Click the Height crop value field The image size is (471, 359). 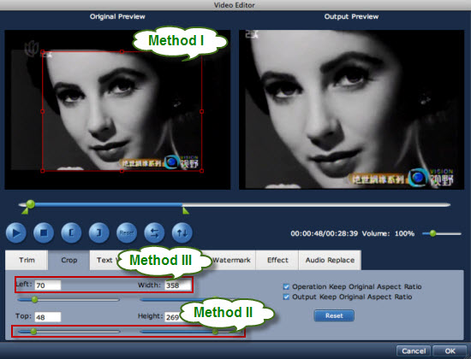pyautogui.click(x=173, y=317)
